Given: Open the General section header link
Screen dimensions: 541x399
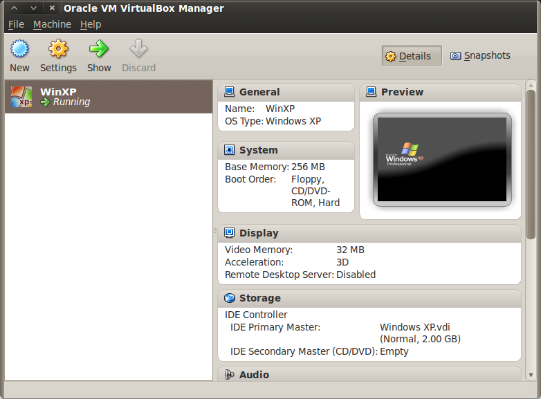Looking at the screenshot, I should (x=259, y=92).
